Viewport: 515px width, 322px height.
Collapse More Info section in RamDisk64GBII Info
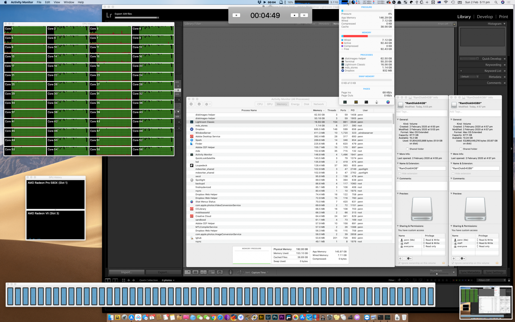pos(451,154)
